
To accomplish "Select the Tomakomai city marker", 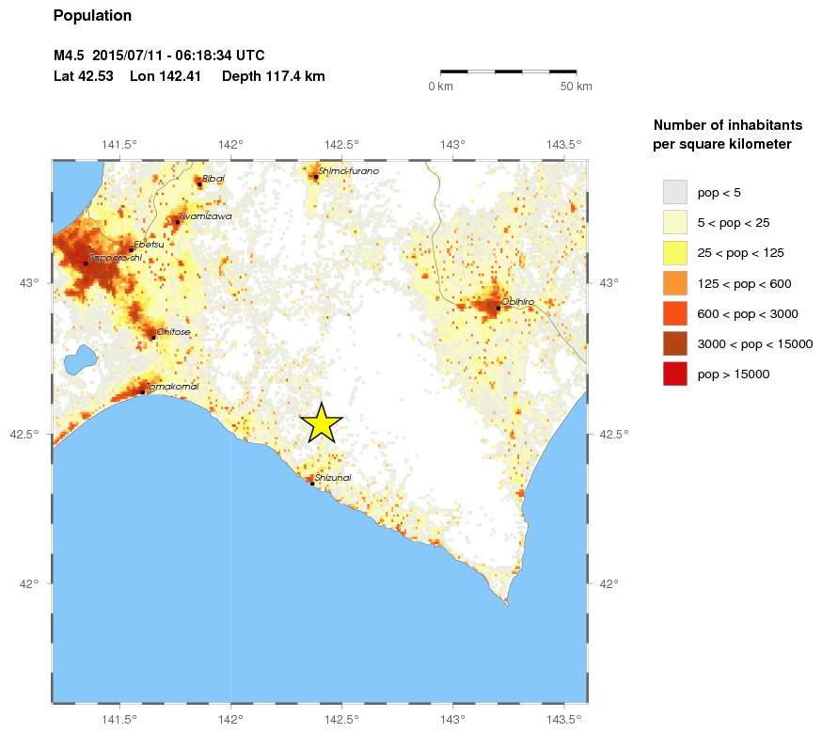I will tap(143, 392).
